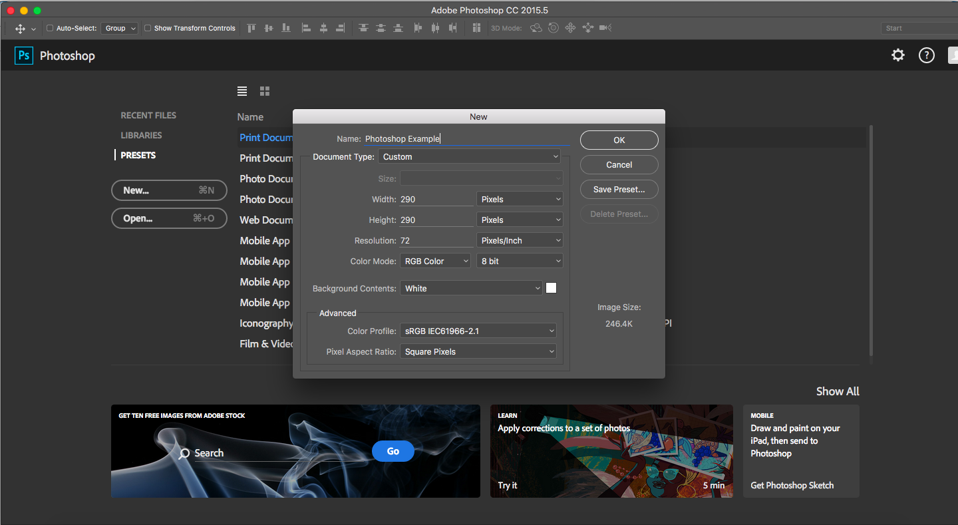This screenshot has height=525, width=958.
Task: Click Cancel in the New dialog
Action: (619, 164)
